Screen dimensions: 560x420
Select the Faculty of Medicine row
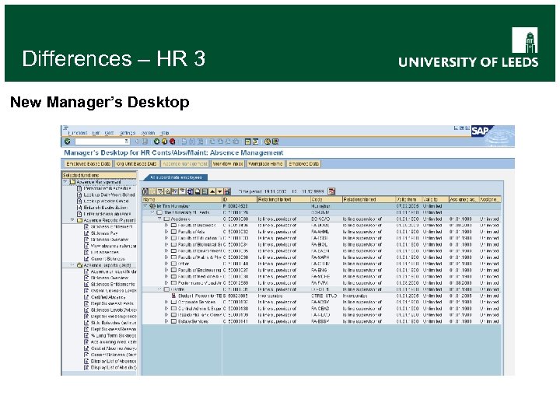point(321,276)
